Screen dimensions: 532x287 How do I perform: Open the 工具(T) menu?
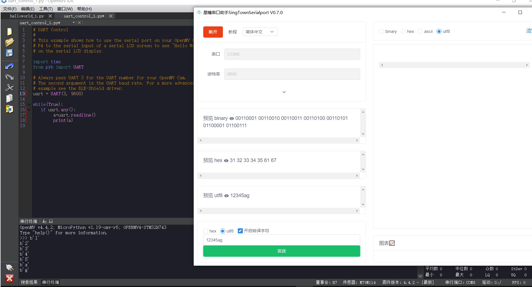pos(46,9)
